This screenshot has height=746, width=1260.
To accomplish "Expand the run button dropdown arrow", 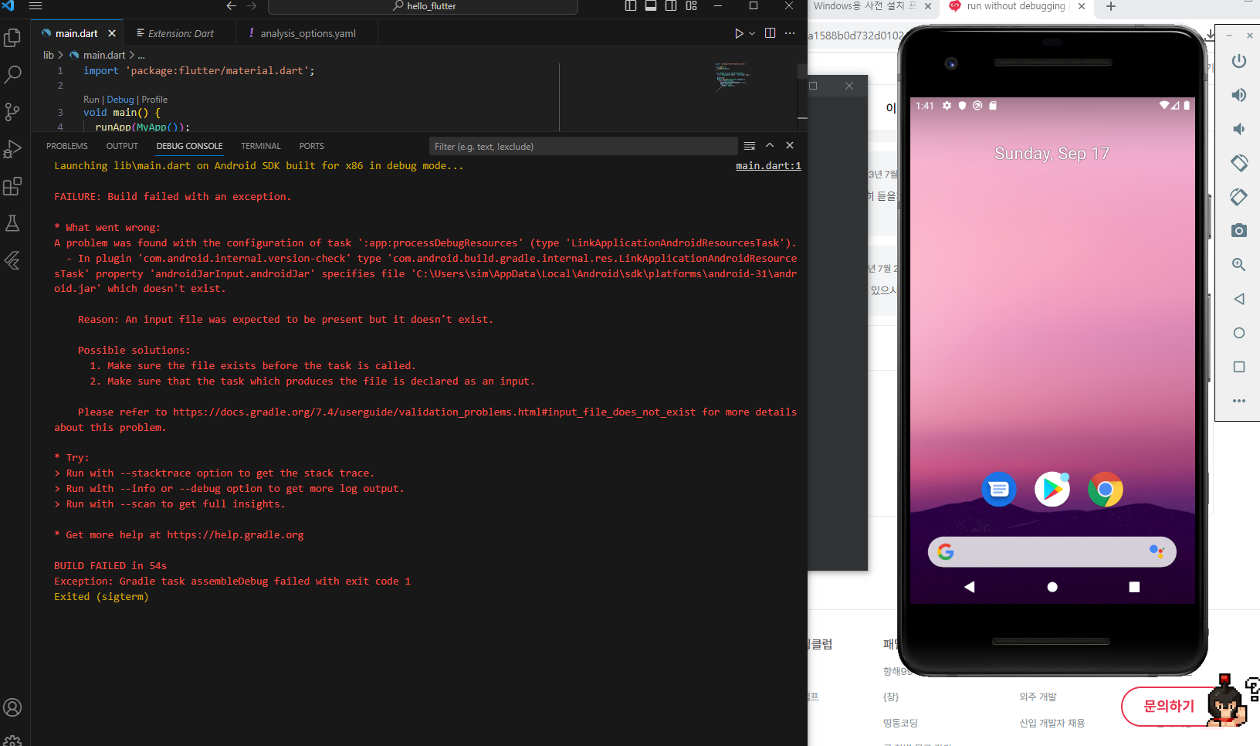I will (752, 33).
